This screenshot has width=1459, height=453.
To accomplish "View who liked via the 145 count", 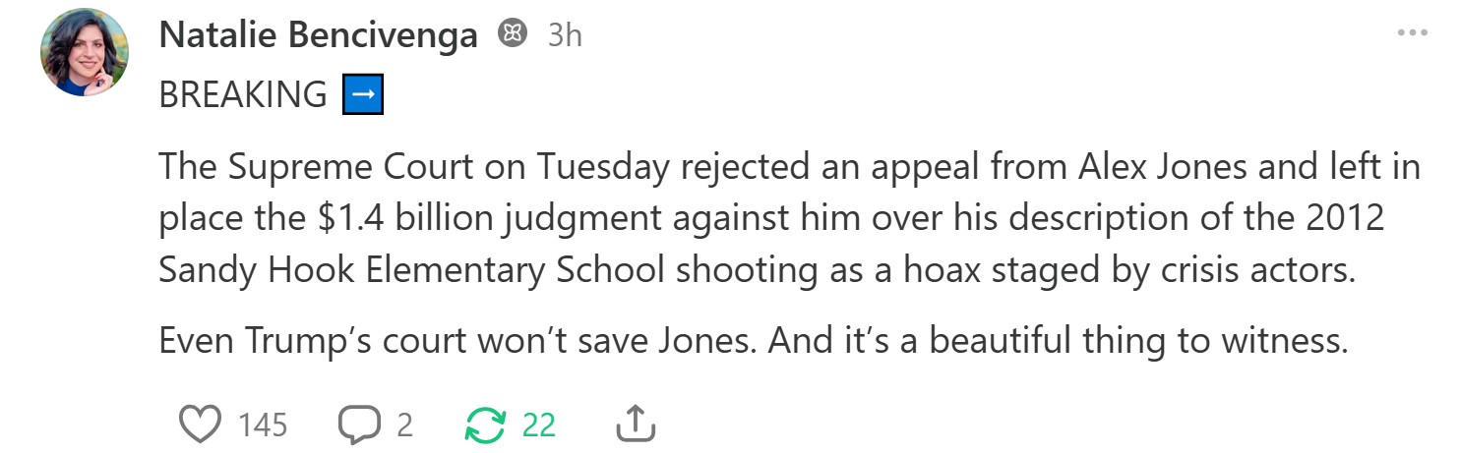I will click(263, 425).
